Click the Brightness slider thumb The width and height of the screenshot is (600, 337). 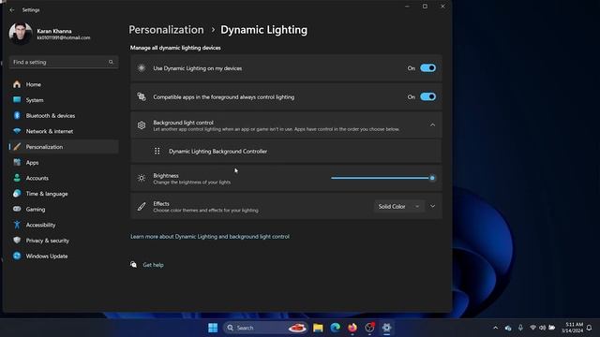(x=432, y=178)
